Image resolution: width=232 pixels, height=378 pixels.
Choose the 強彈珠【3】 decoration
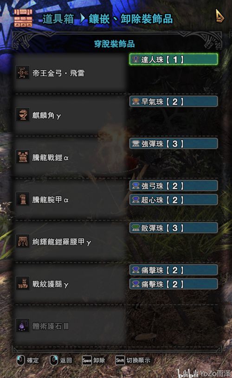point(174,144)
